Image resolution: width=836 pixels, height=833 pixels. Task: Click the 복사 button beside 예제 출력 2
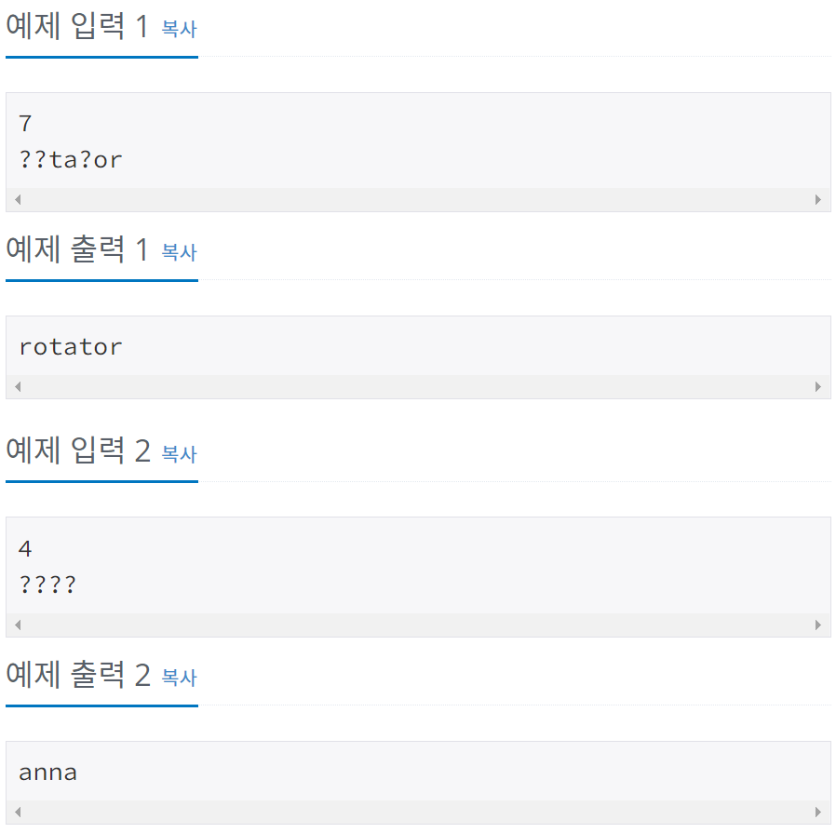click(179, 678)
